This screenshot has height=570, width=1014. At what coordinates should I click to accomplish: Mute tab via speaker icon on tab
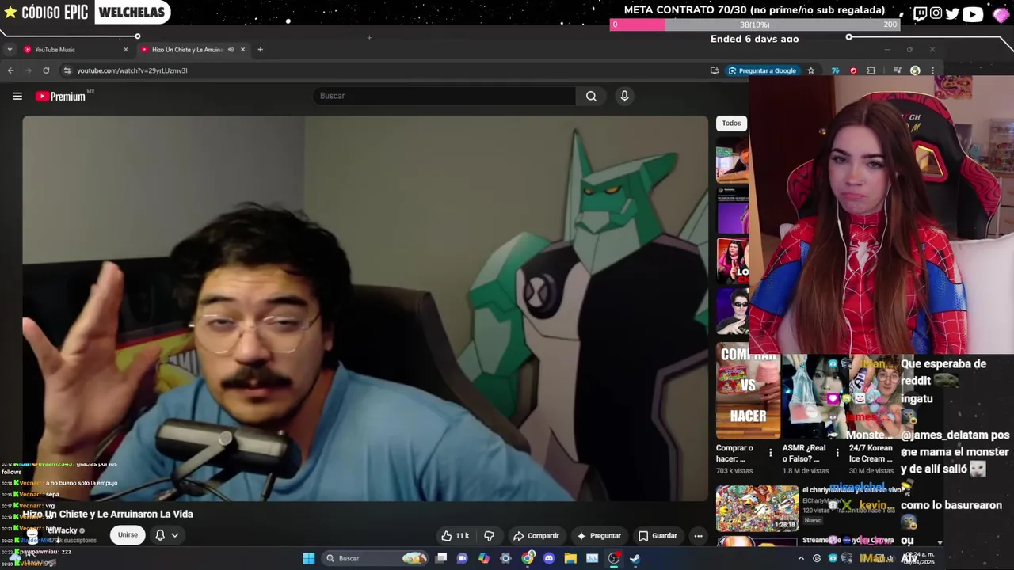(x=231, y=50)
